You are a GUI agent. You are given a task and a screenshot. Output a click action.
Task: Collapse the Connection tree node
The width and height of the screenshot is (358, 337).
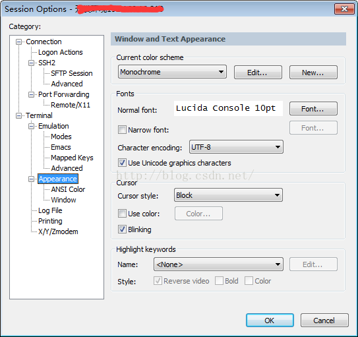pos(18,42)
